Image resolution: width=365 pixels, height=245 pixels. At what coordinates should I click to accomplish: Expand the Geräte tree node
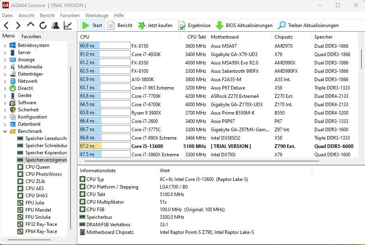pyautogui.click(x=5, y=96)
